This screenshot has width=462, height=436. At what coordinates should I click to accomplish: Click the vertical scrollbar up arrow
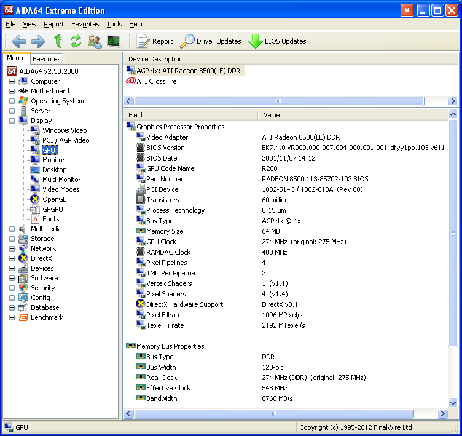click(x=453, y=114)
